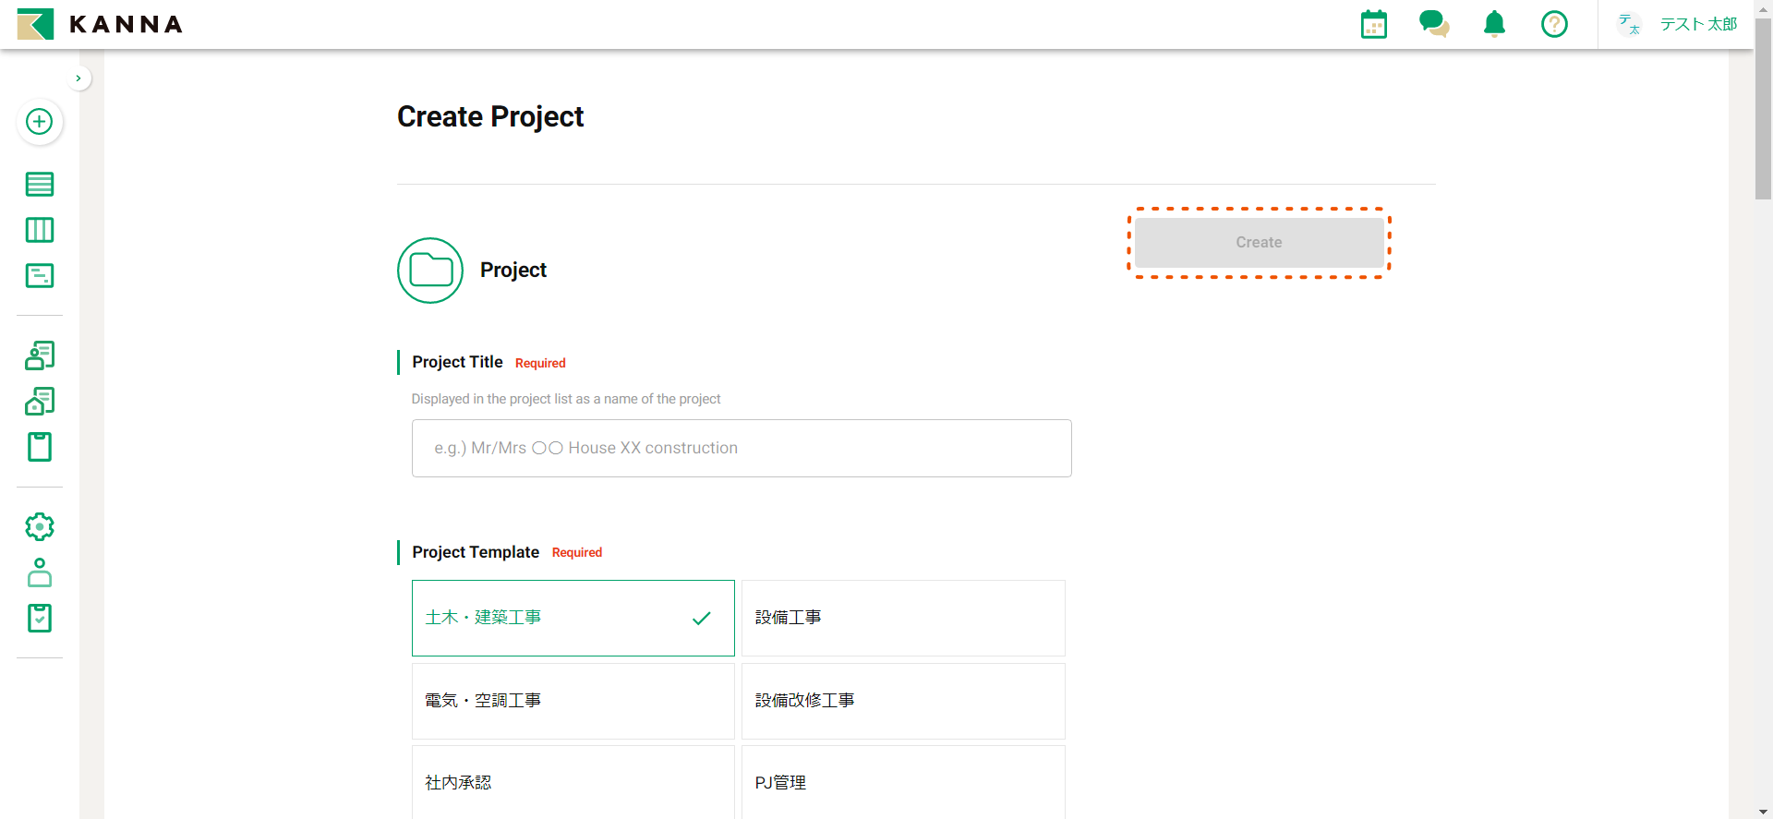The width and height of the screenshot is (1773, 819).
Task: Open notifications bell icon
Action: click(1494, 24)
